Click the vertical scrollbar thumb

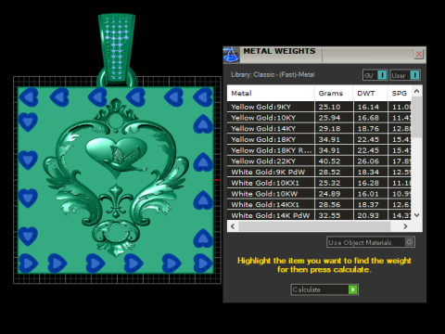pyautogui.click(x=416, y=117)
